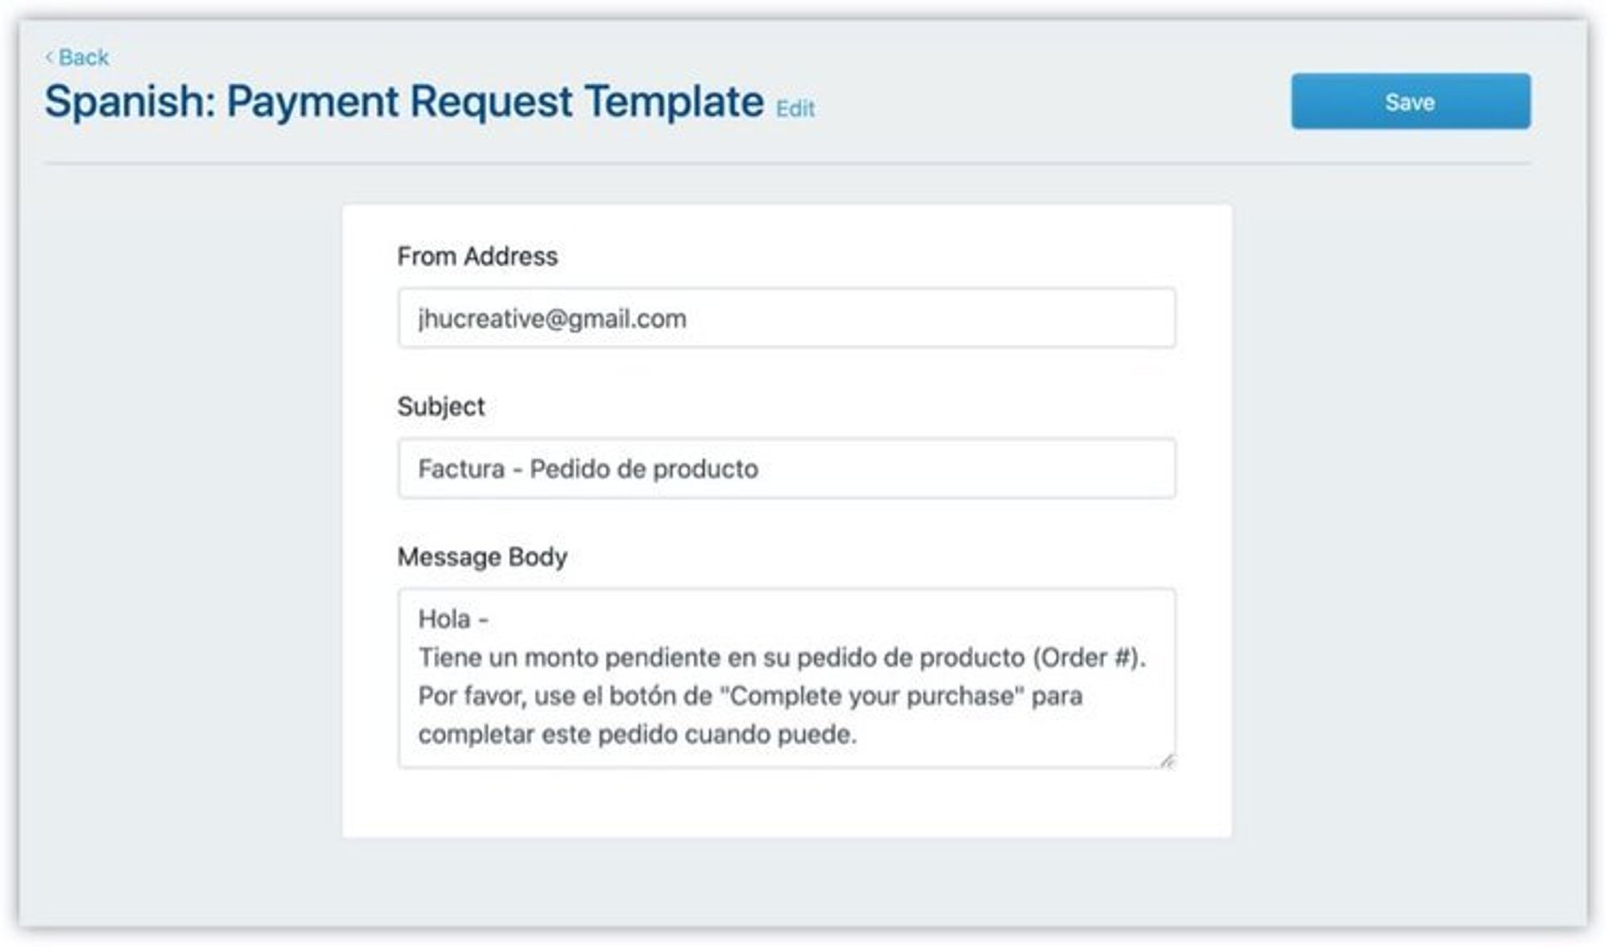The image size is (1607, 947).
Task: Click Edit next to the template title
Action: coord(795,108)
